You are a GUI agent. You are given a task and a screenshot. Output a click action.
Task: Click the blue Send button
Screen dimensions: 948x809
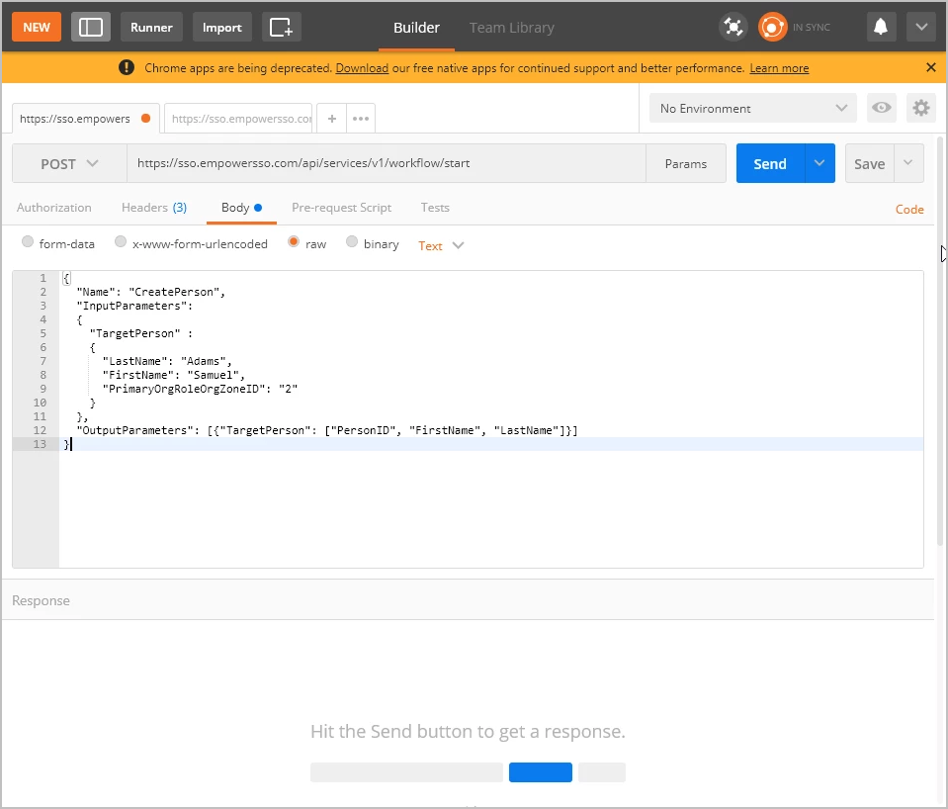click(x=770, y=164)
